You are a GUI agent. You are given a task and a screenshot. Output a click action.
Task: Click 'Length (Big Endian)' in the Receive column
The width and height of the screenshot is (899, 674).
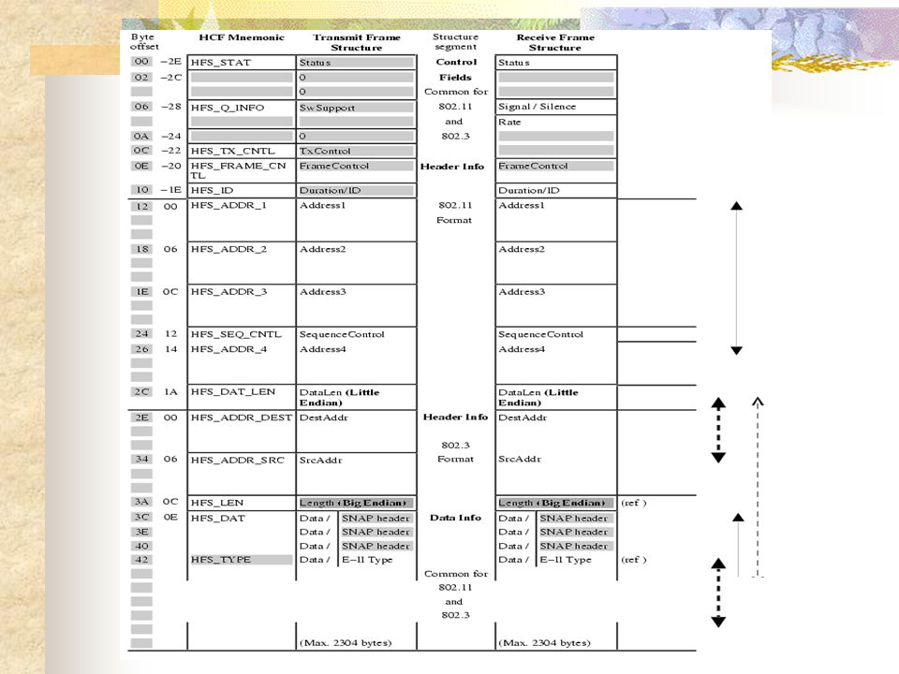(x=555, y=503)
